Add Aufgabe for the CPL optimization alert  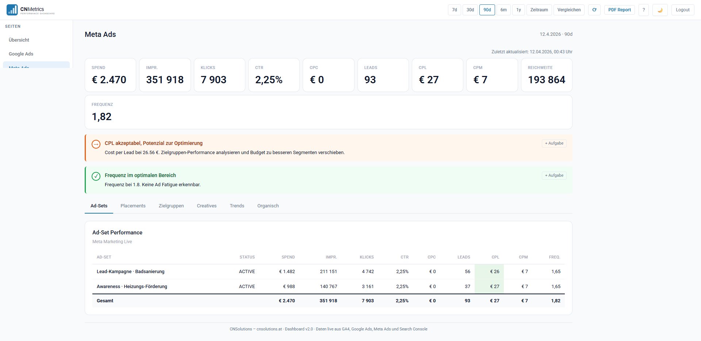coord(554,143)
